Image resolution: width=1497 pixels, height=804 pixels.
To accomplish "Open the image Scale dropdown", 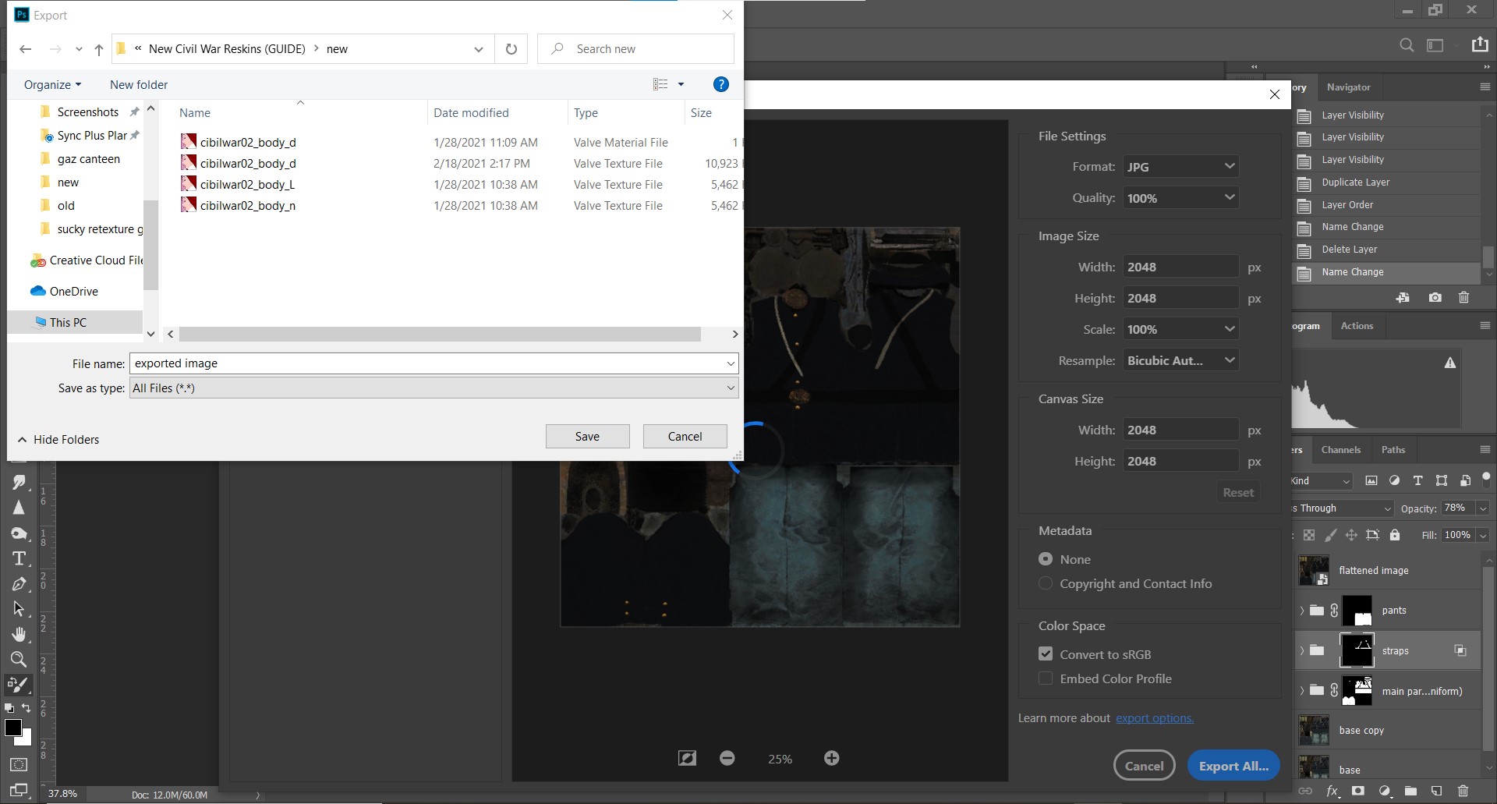I will tap(1181, 329).
